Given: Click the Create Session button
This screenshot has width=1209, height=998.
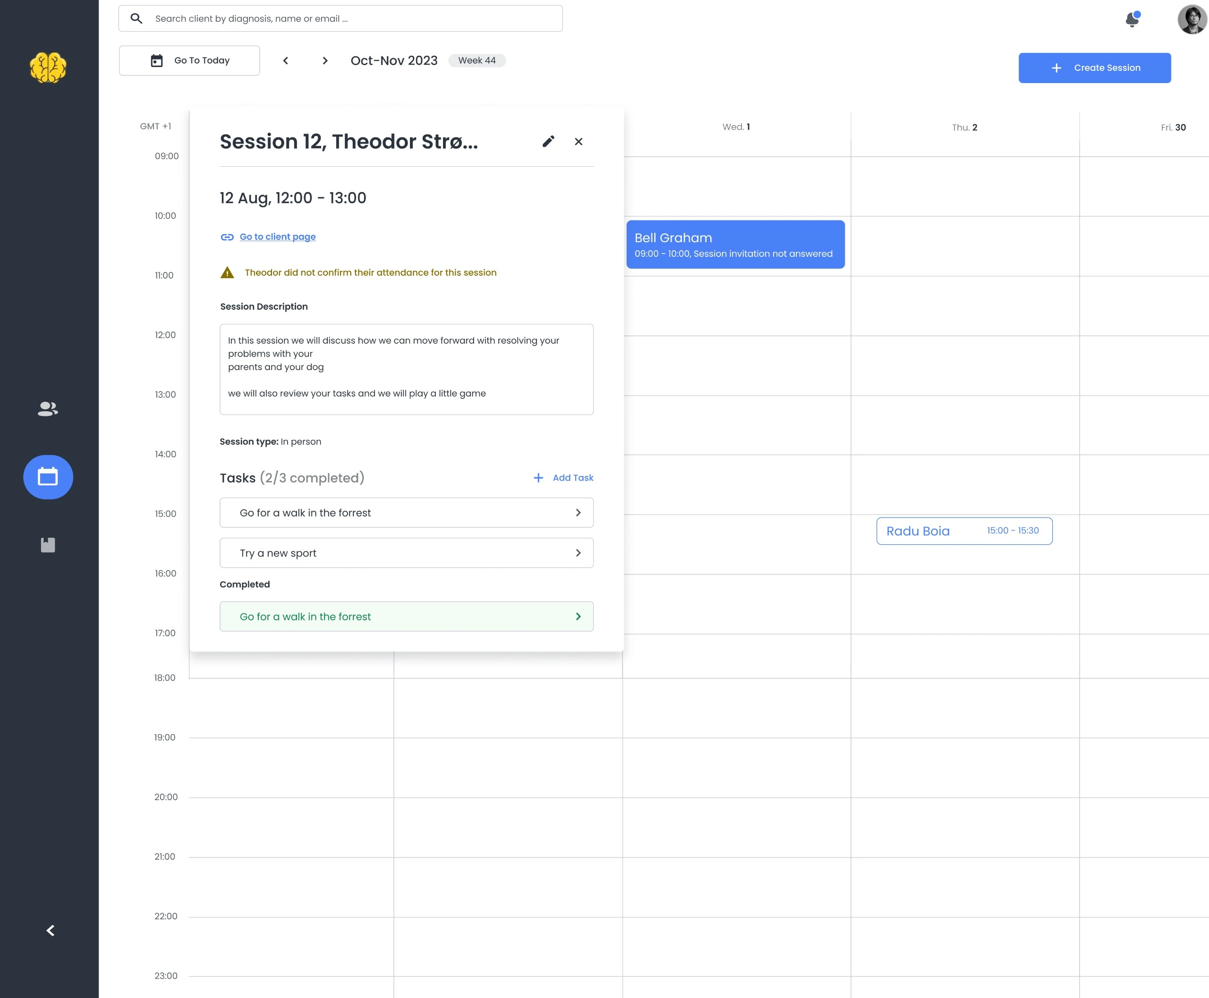Looking at the screenshot, I should 1094,68.
